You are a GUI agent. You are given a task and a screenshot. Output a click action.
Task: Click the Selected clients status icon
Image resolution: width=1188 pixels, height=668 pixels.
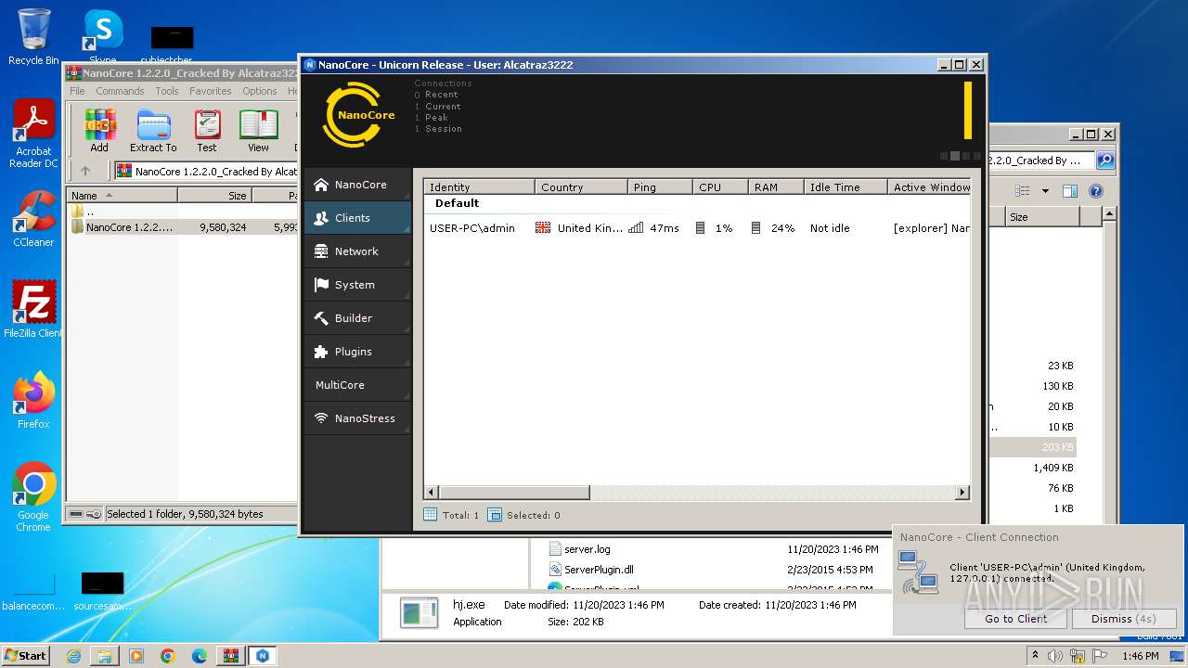(x=495, y=515)
